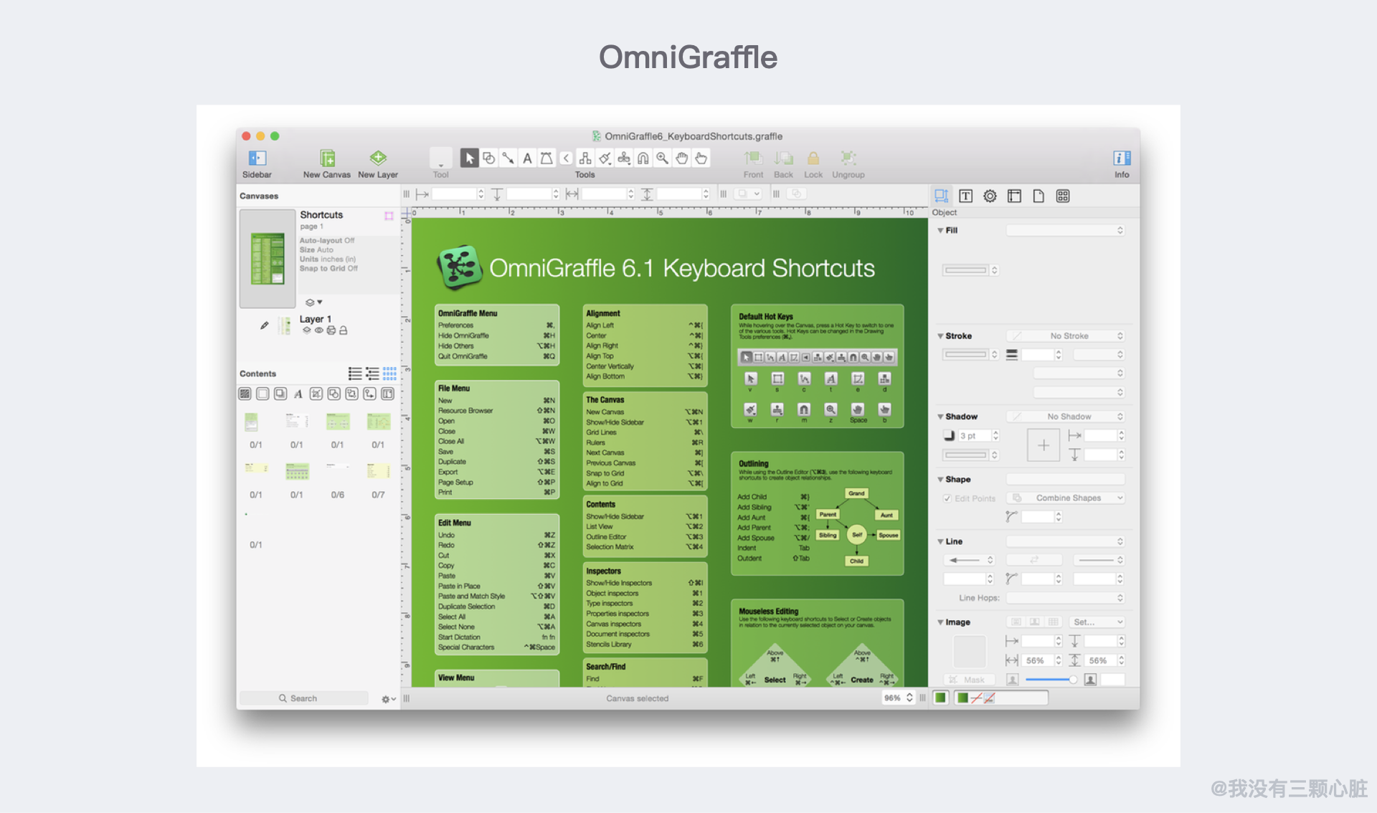
Task: Toggle the Sidebar button
Action: pyautogui.click(x=257, y=158)
